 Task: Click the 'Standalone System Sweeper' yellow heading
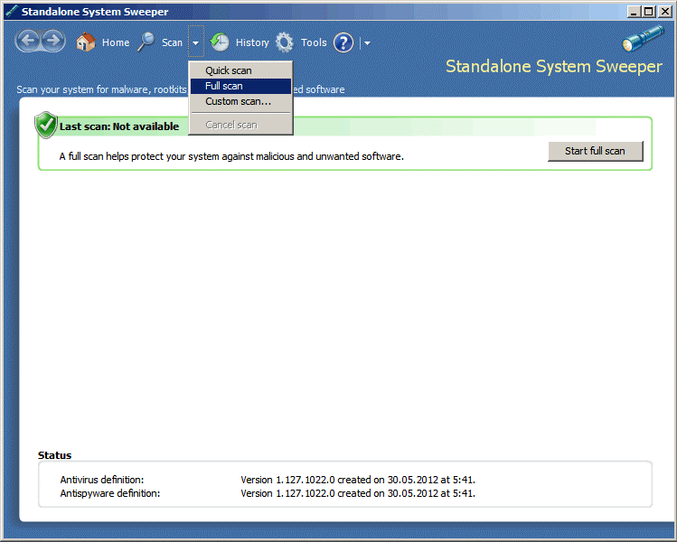pos(554,67)
